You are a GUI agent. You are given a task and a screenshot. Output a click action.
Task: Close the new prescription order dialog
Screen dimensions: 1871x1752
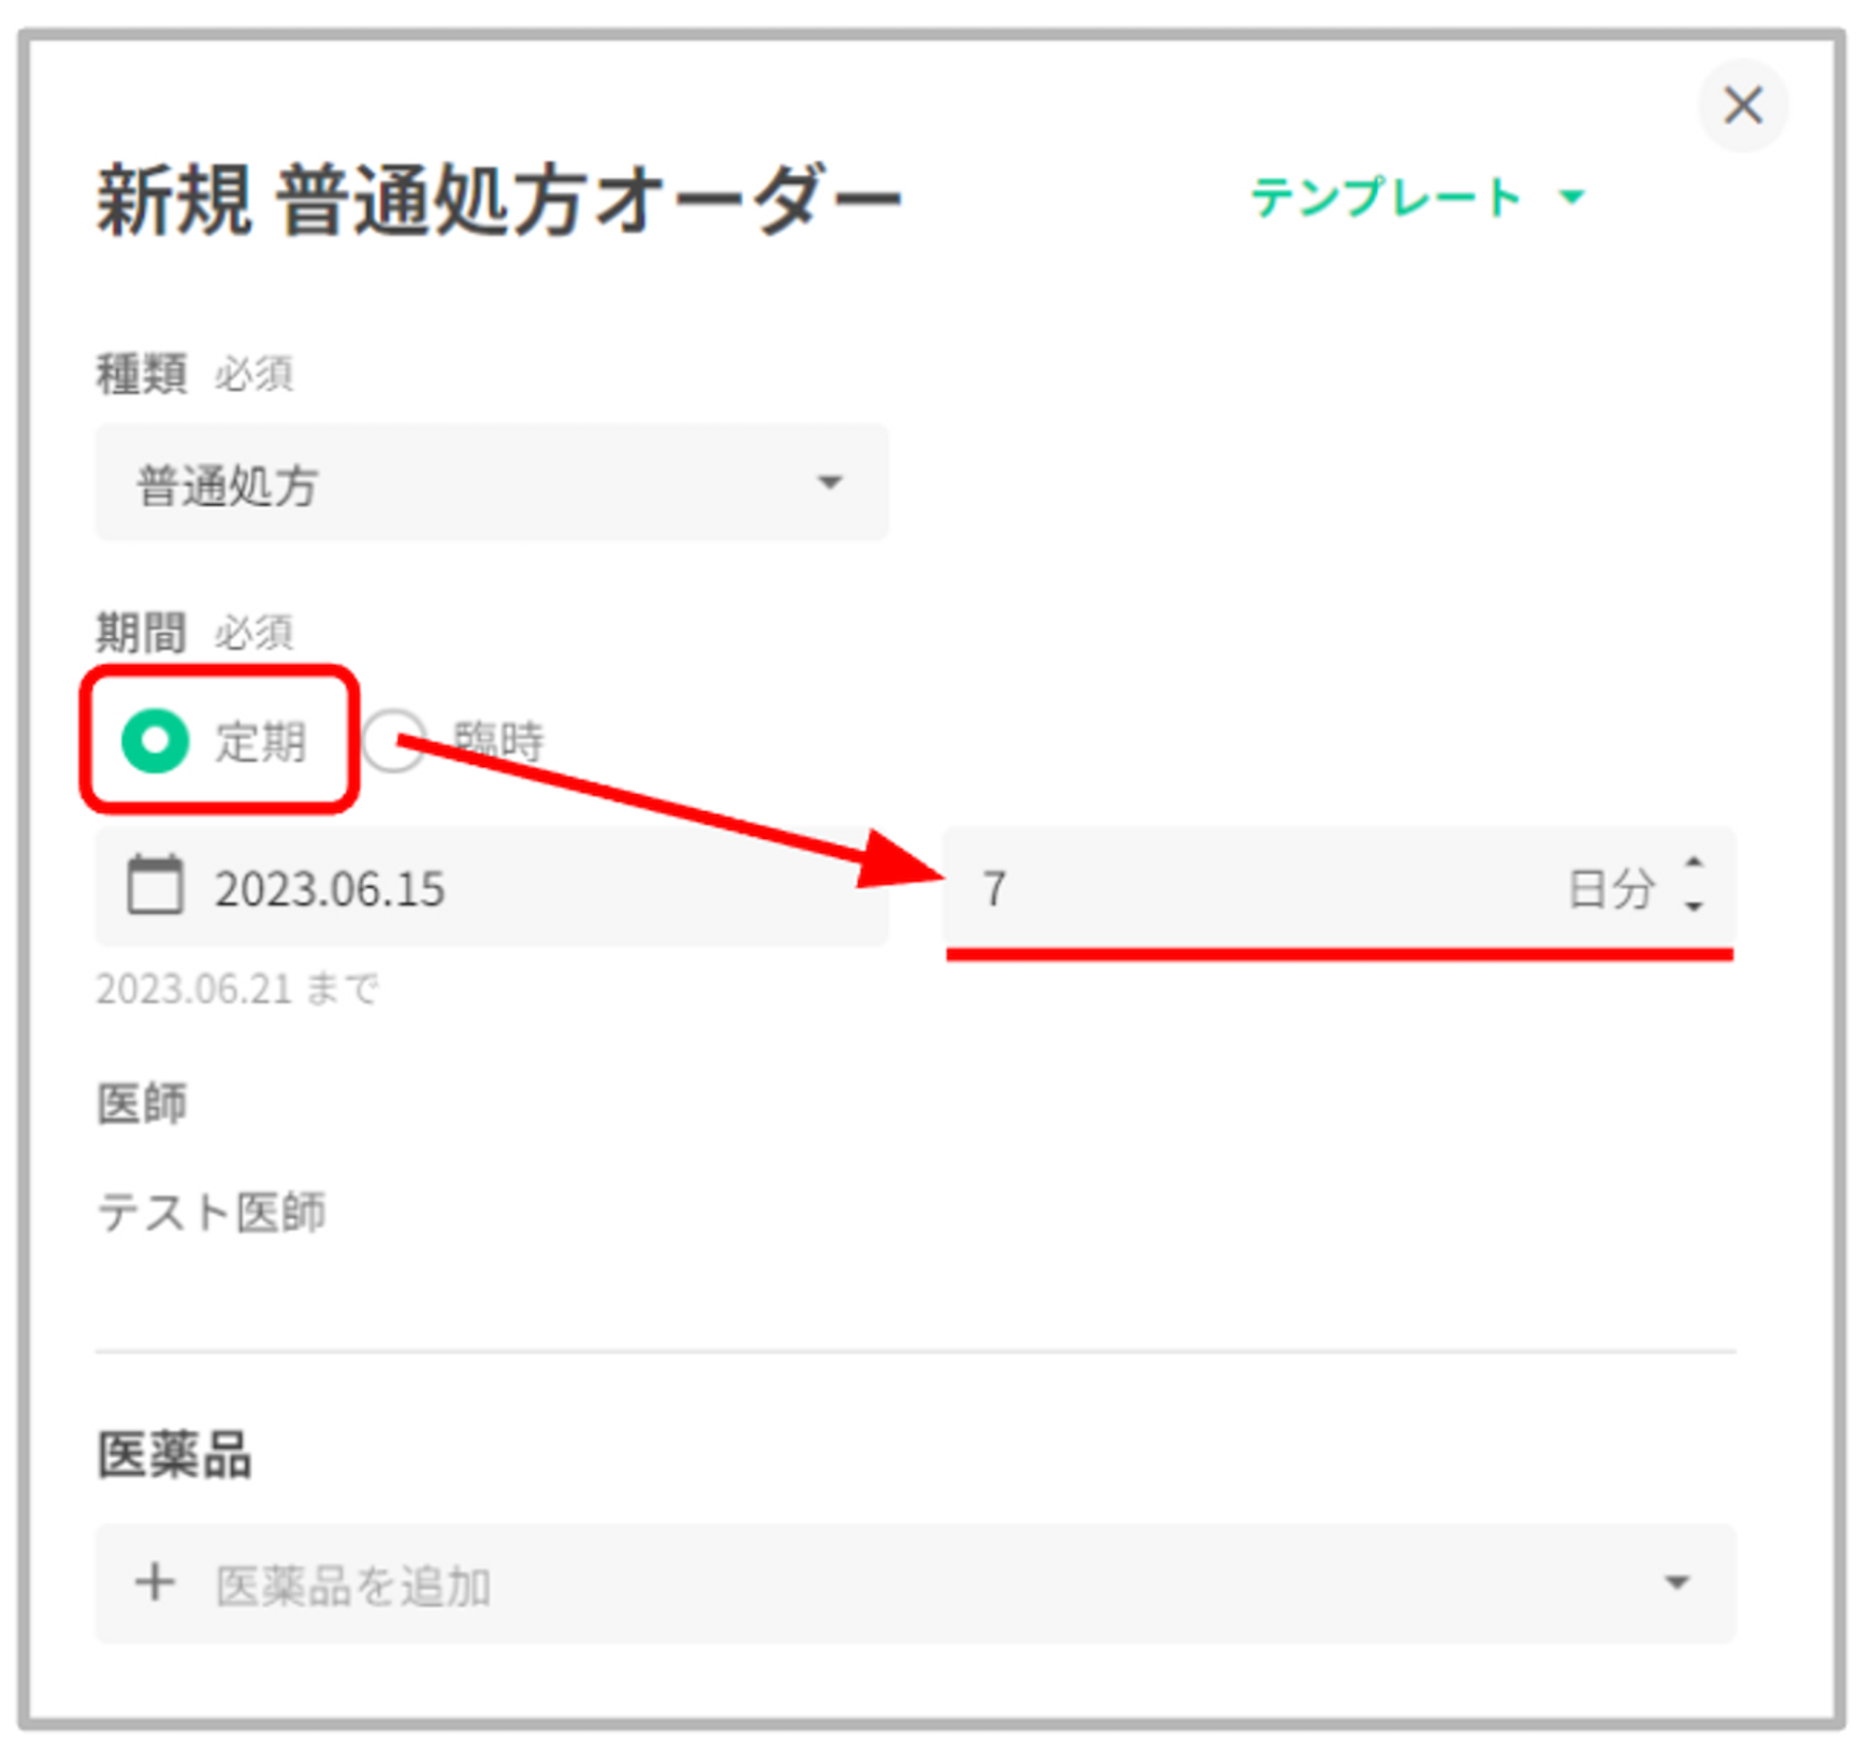(x=1742, y=106)
